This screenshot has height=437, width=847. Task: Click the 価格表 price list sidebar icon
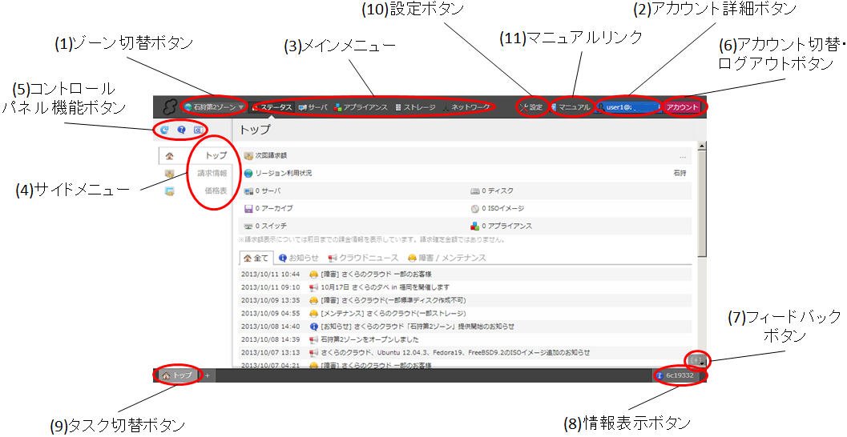coord(169,190)
